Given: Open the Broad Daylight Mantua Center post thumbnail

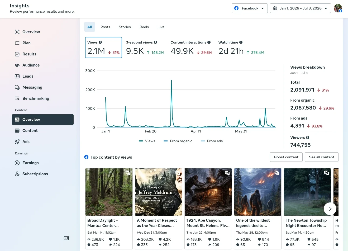Looking at the screenshot, I should click(109, 192).
